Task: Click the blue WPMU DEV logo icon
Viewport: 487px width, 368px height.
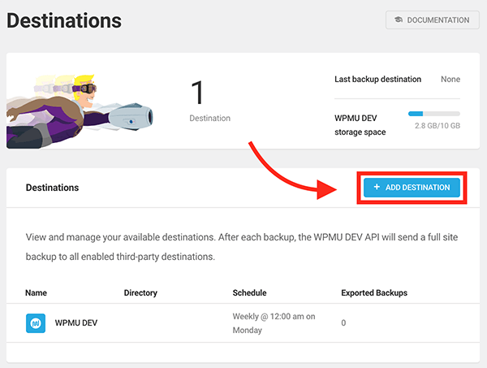Action: pos(35,323)
